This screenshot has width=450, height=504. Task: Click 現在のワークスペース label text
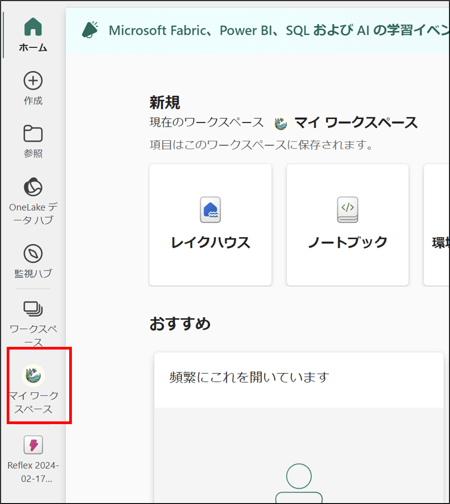[206, 122]
